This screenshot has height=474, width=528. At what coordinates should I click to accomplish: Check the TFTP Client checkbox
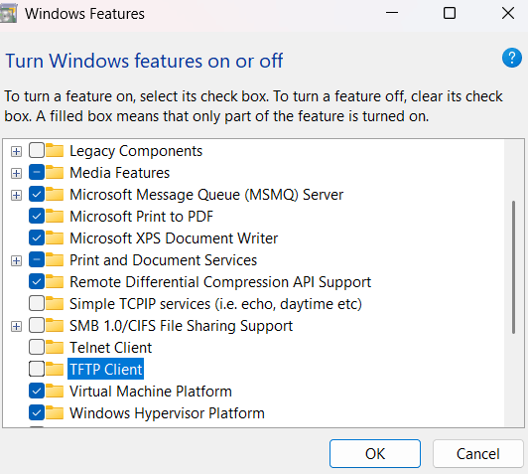point(37,369)
